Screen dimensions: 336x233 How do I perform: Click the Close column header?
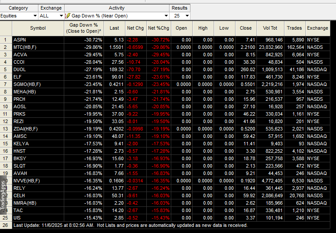tap(246, 28)
